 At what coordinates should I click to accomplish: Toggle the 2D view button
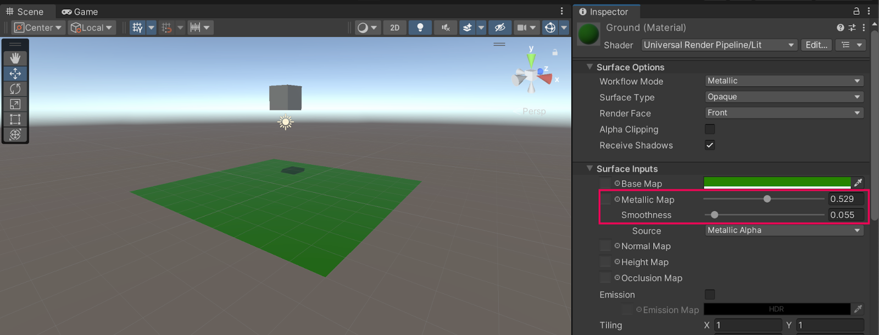coord(394,27)
